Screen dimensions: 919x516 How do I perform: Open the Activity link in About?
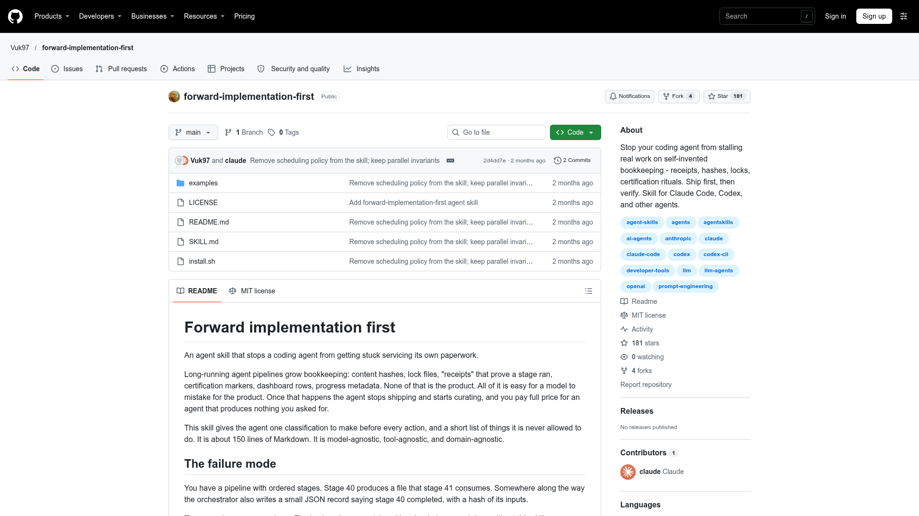(637, 329)
